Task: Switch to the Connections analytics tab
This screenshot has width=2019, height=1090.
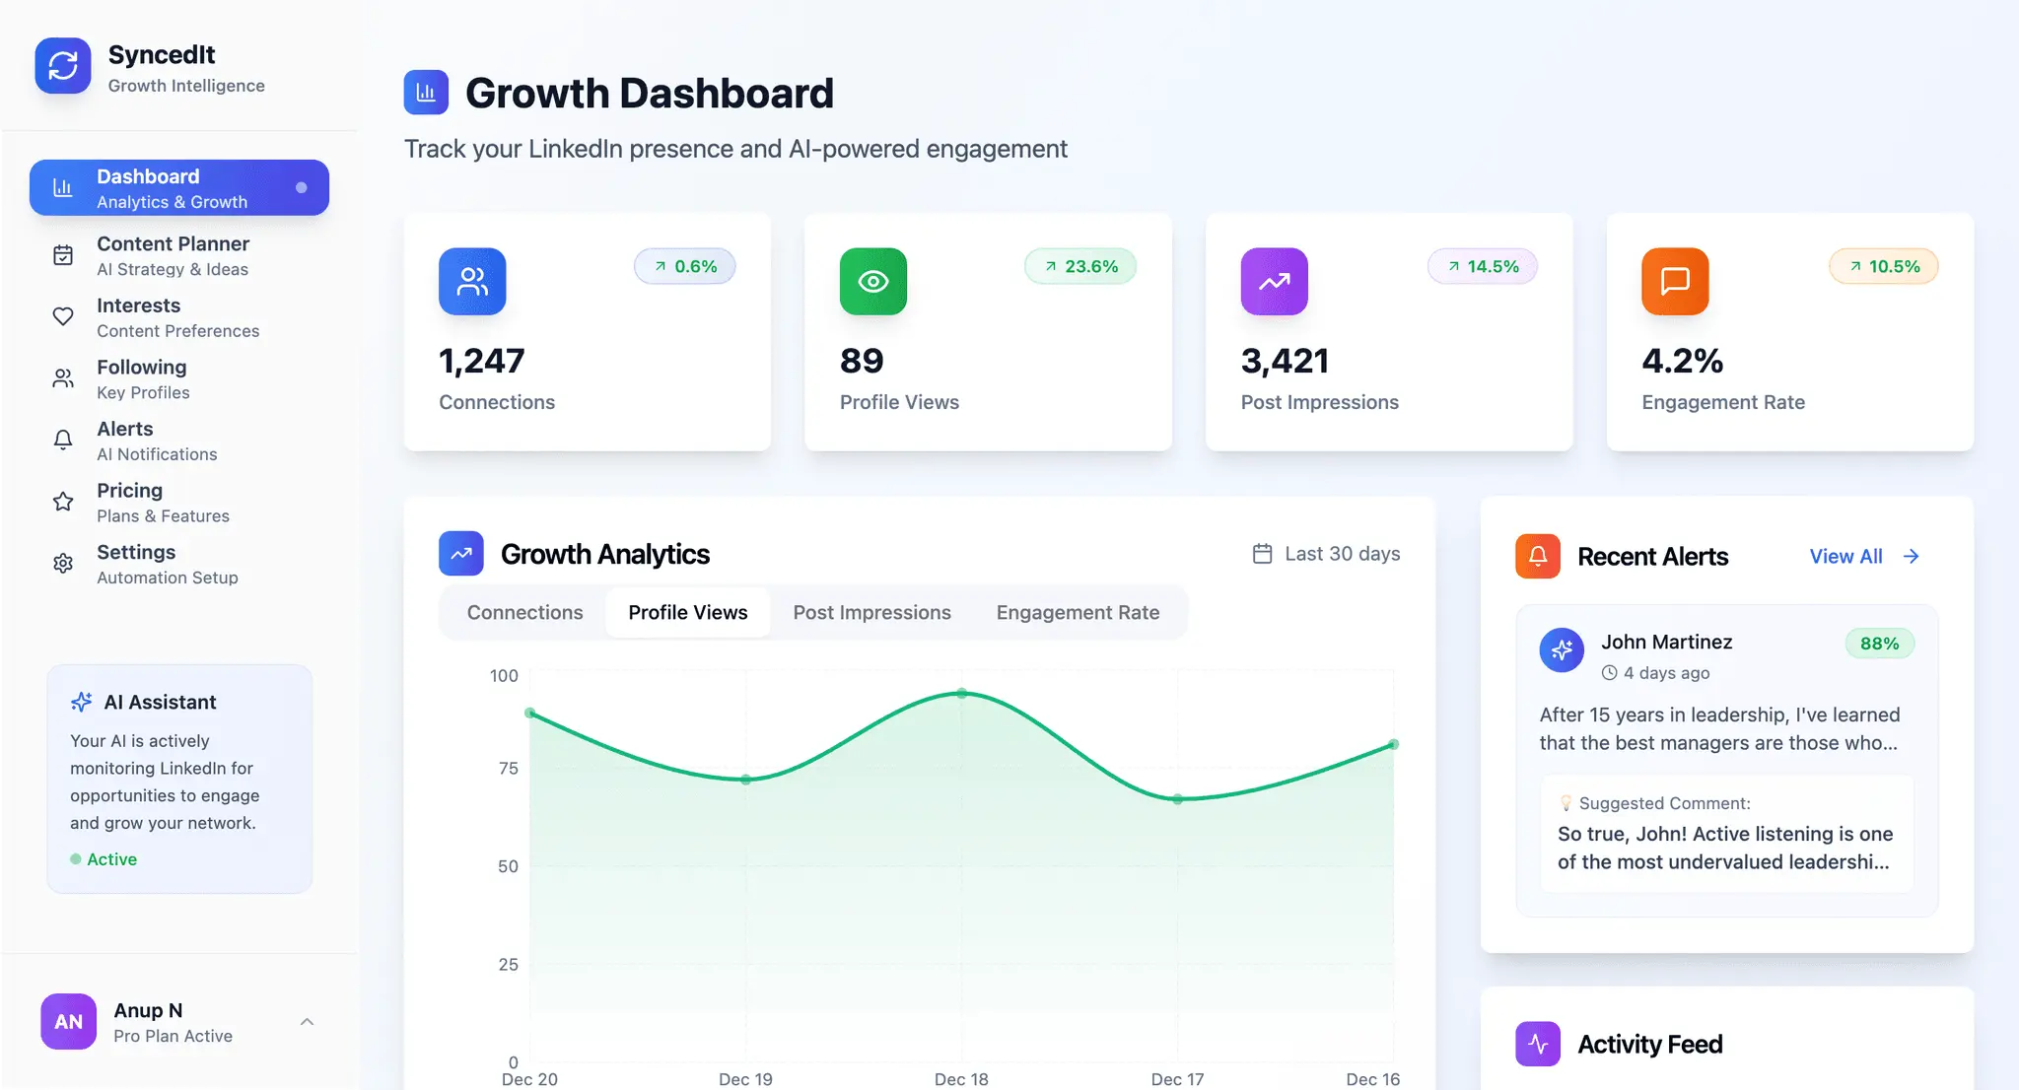Action: pyautogui.click(x=525, y=613)
